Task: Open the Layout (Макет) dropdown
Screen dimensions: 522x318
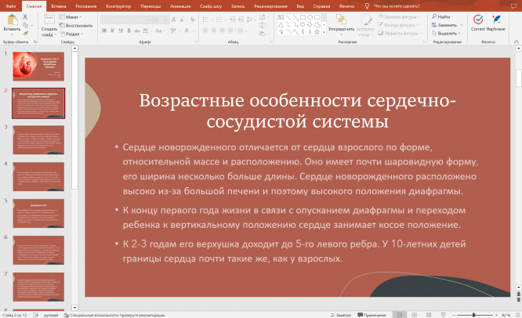Action: click(72, 16)
